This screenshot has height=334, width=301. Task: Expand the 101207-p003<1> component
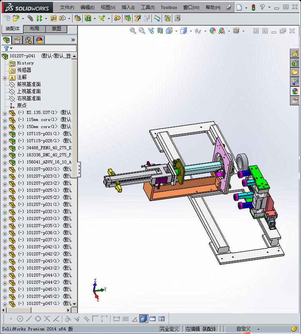point(5,170)
